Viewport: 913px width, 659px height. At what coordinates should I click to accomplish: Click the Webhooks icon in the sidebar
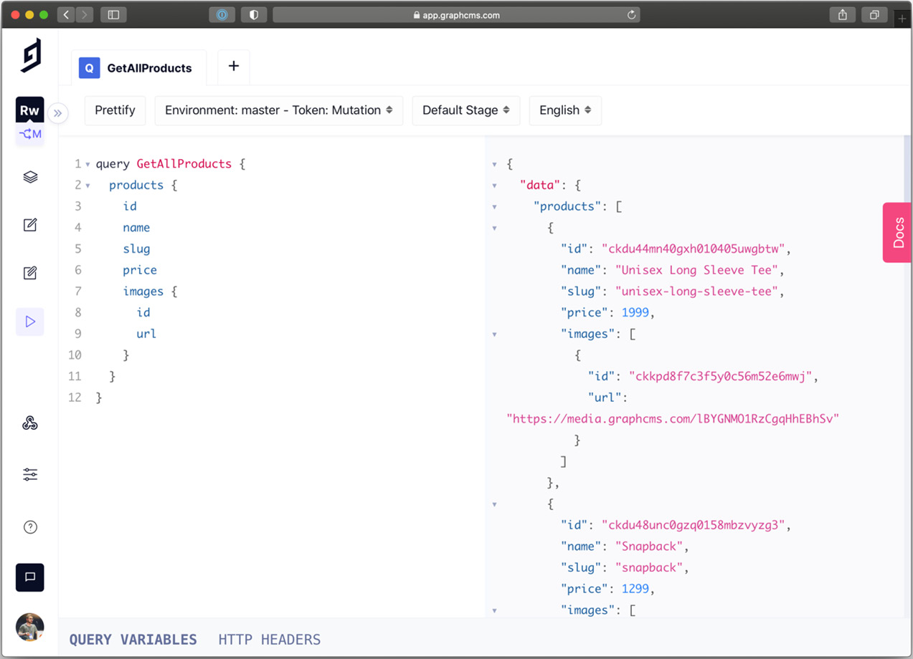[x=29, y=423]
